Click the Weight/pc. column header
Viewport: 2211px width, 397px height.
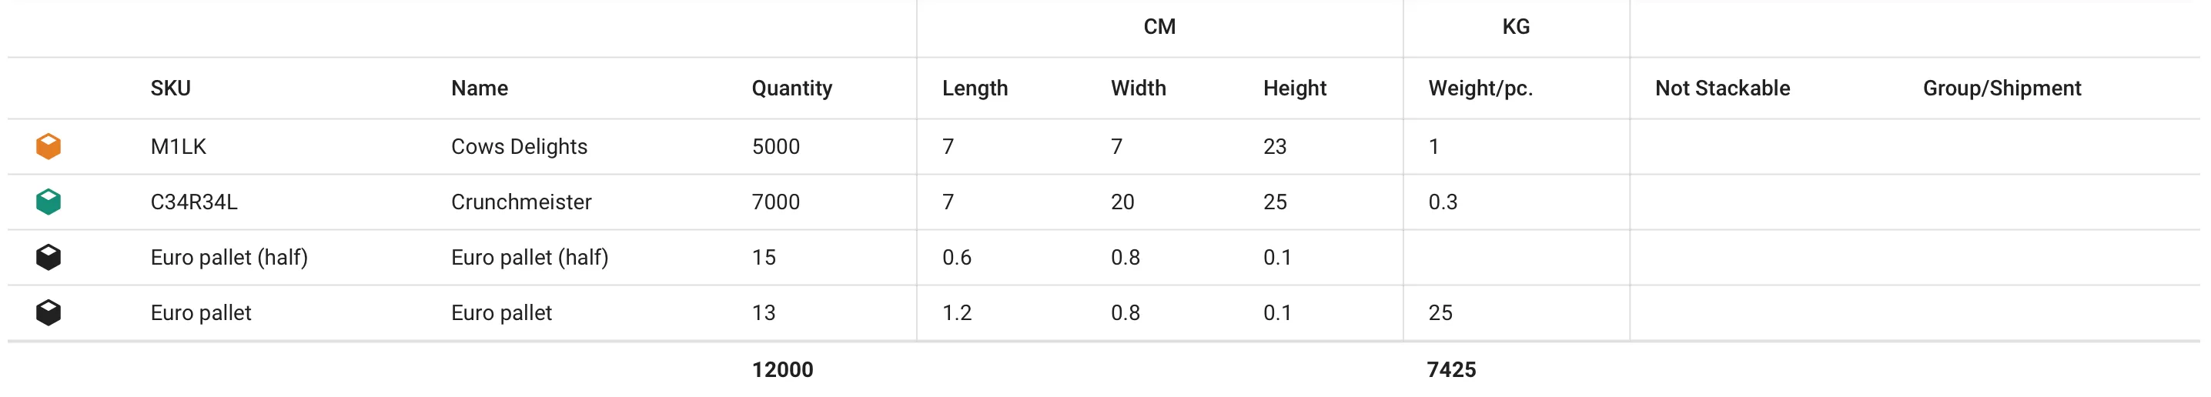pyautogui.click(x=1480, y=88)
